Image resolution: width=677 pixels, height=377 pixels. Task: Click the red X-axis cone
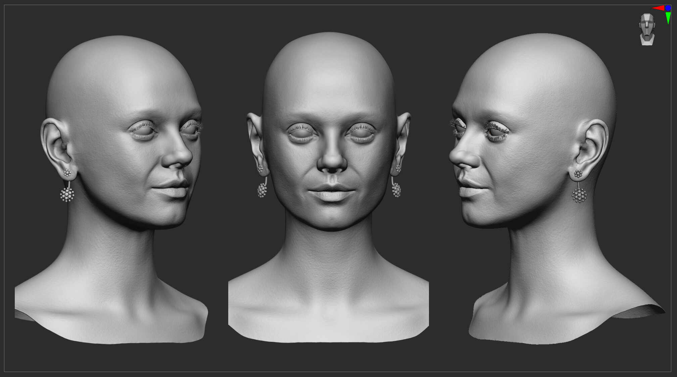[x=658, y=8]
